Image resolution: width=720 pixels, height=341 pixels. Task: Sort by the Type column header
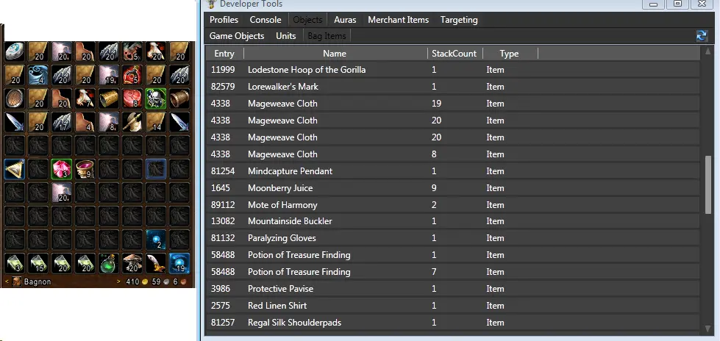(x=509, y=54)
